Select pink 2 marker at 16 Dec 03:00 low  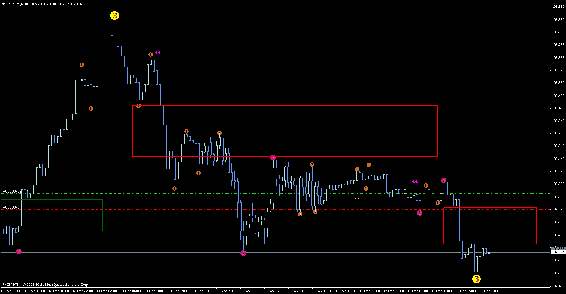[x=243, y=253]
